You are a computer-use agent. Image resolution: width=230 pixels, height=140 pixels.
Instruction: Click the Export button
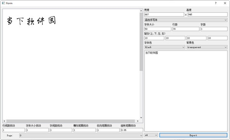(193, 135)
